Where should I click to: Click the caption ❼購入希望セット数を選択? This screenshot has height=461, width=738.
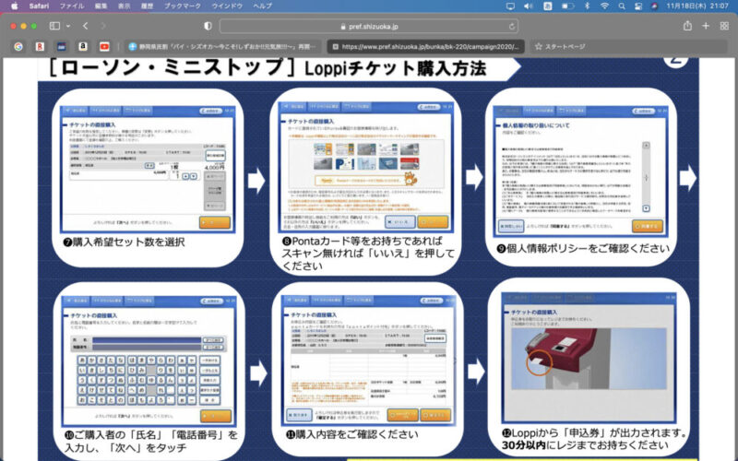click(124, 242)
